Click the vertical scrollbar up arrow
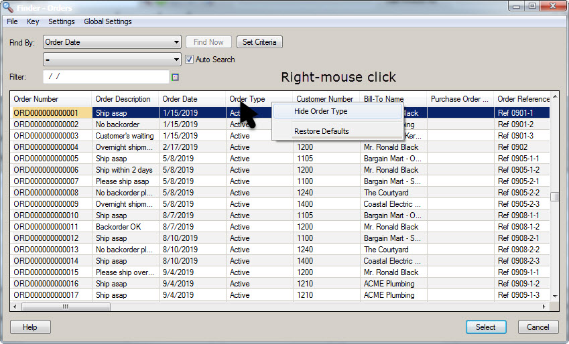Image resolution: width=569 pixels, height=344 pixels. (x=555, y=97)
